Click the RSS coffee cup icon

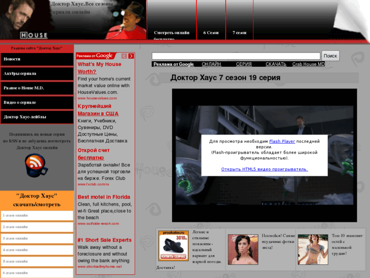coord(36,165)
